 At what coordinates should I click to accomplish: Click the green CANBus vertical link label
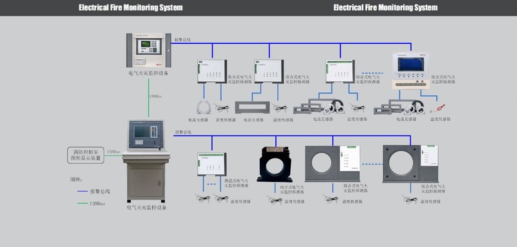pyautogui.click(x=156, y=97)
